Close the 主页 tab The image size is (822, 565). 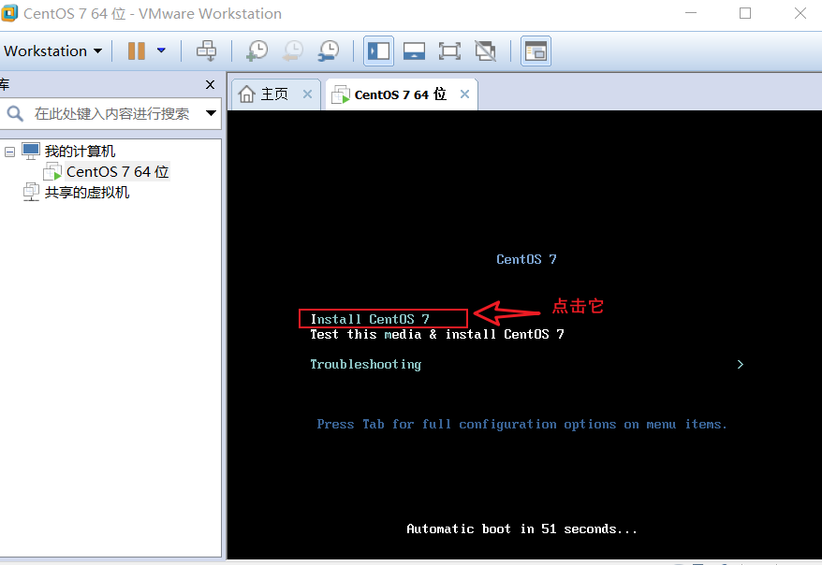pyautogui.click(x=308, y=94)
